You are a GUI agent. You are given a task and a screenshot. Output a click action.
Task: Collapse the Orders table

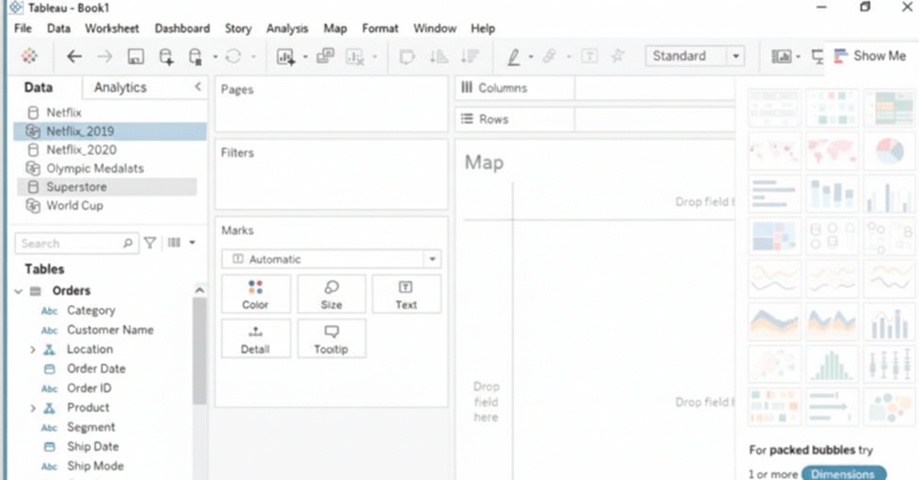click(x=19, y=292)
